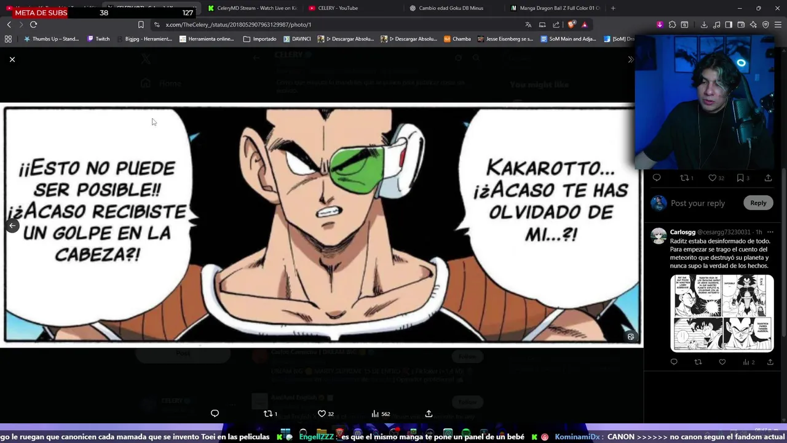
Task: Open browser main hamburger menu
Action: (778, 25)
